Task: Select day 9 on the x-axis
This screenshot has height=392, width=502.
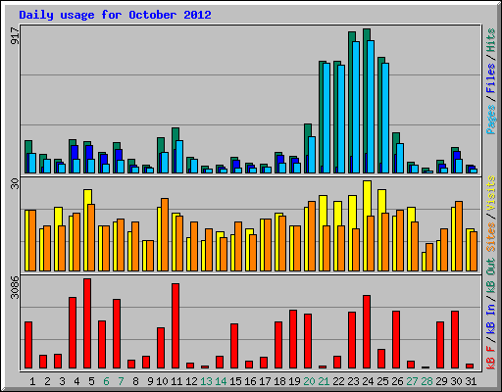Action: [150, 381]
